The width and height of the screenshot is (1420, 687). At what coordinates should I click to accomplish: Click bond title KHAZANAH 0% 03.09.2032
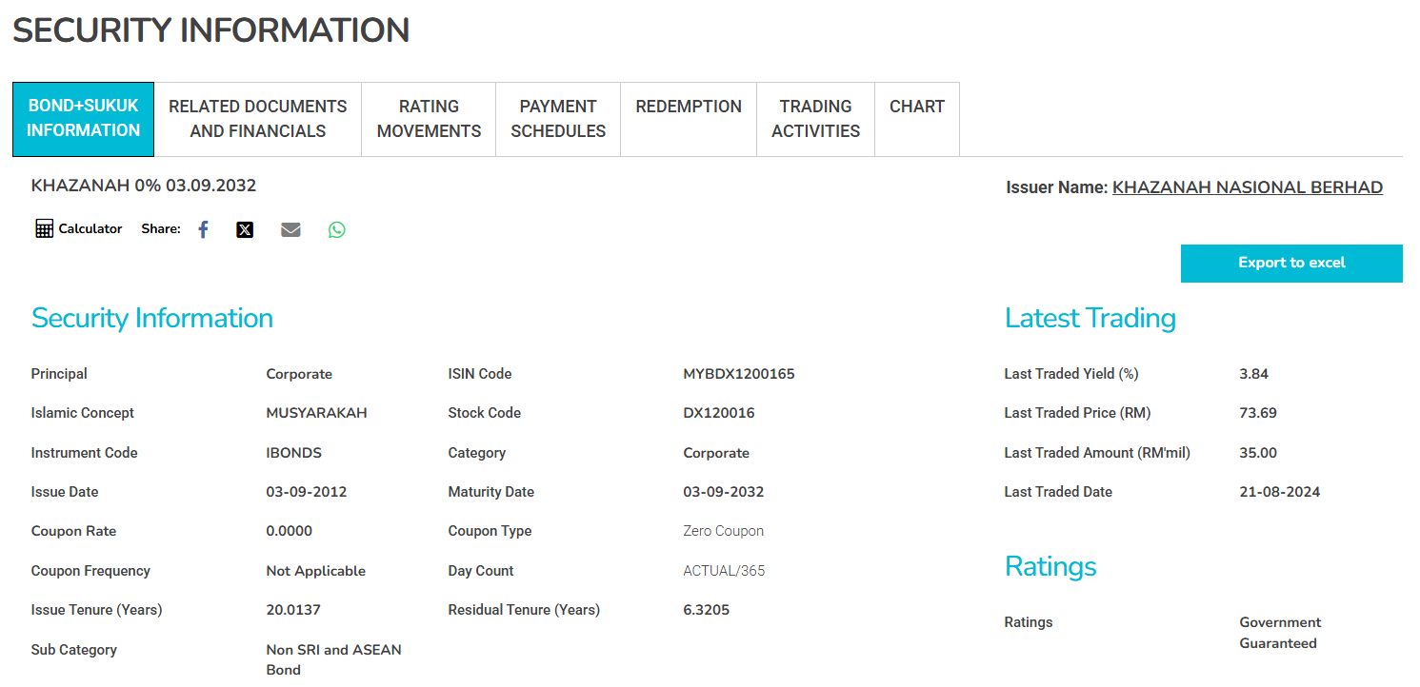tap(144, 186)
